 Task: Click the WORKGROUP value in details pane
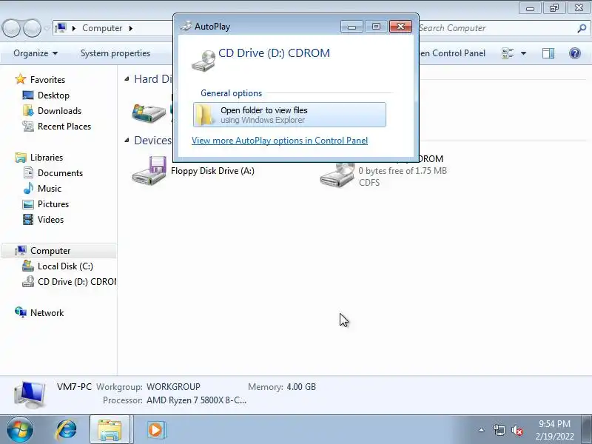(173, 387)
